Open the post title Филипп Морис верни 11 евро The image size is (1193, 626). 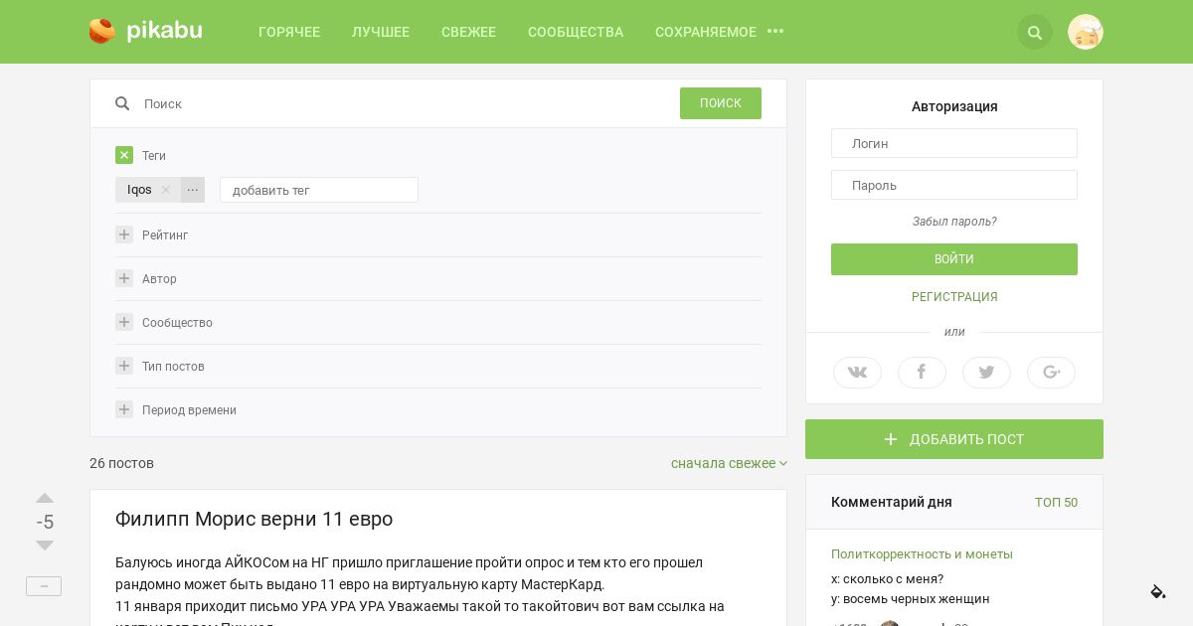tap(254, 519)
